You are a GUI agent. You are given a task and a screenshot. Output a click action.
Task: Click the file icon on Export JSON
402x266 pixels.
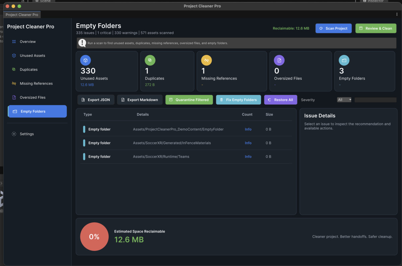tap(83, 100)
